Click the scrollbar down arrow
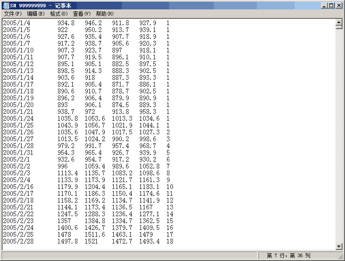Viewport: 345px width, 261px height. (339, 246)
